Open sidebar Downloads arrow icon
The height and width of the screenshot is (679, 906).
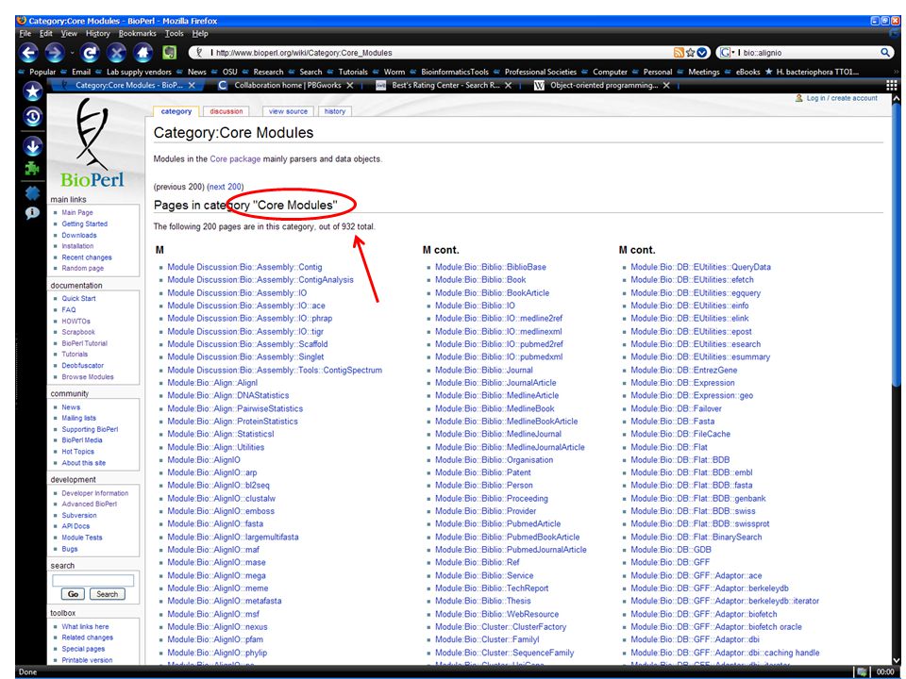[x=33, y=146]
